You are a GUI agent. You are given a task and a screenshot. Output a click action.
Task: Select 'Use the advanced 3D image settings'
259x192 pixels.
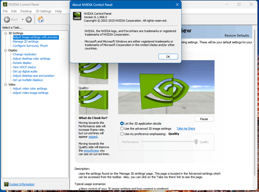[122, 129]
